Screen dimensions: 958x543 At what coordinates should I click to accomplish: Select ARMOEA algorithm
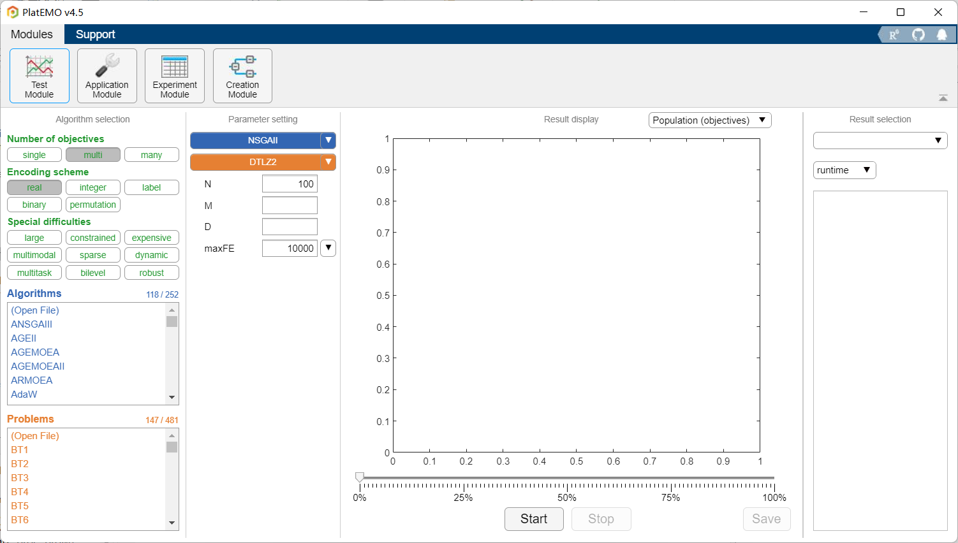(32, 380)
